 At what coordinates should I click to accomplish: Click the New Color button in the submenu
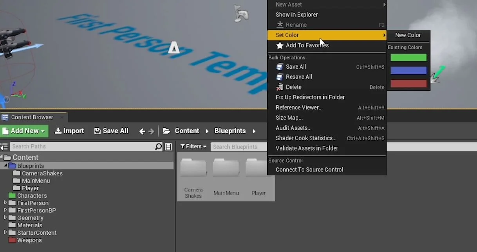(x=408, y=35)
